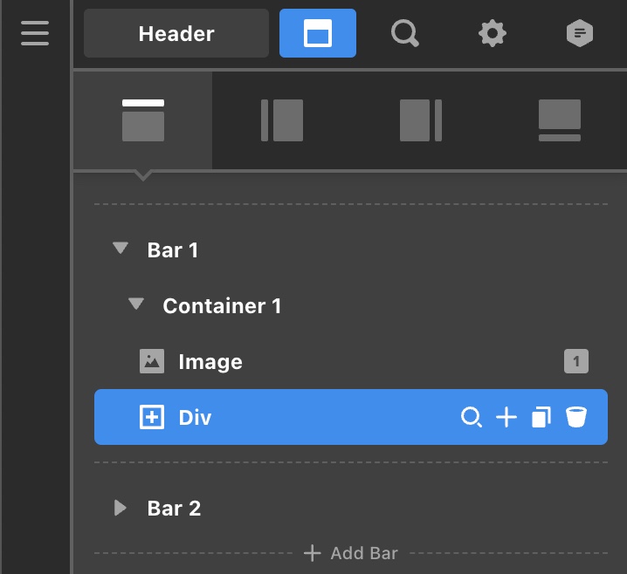Click Add Bar
This screenshot has width=627, height=574.
351,553
